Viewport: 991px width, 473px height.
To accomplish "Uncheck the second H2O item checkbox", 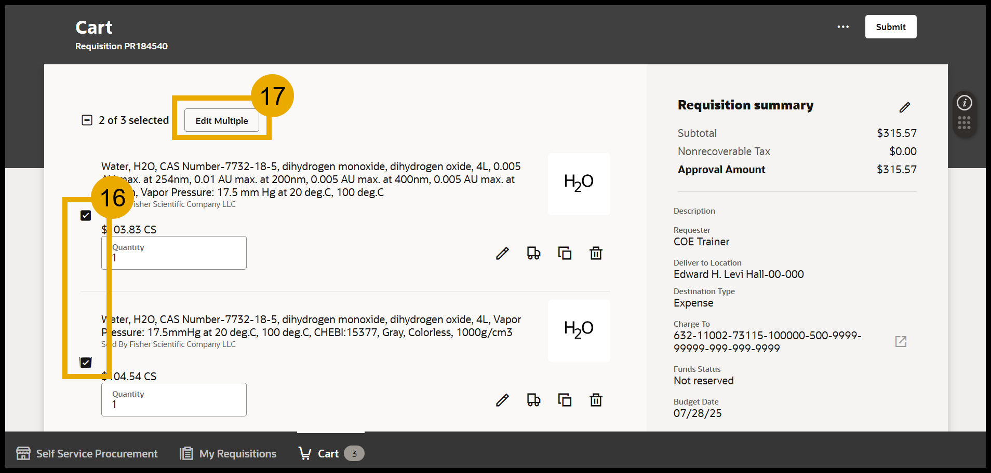I will 86,363.
